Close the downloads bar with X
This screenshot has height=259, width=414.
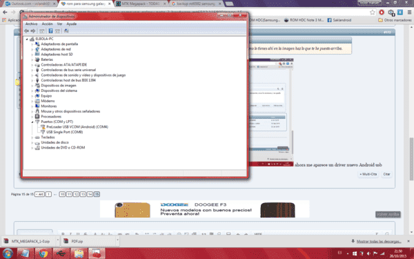[408, 241]
